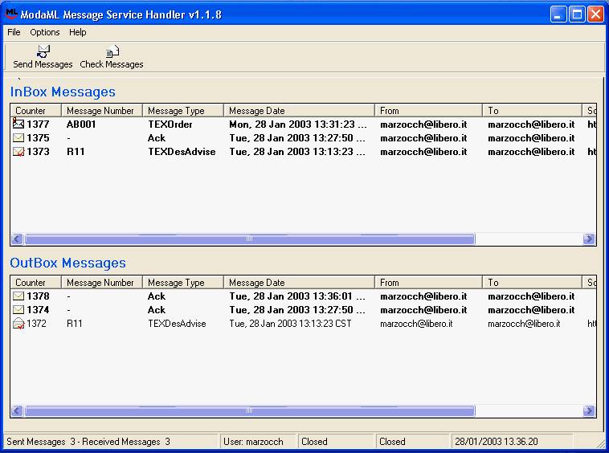Select InBox Ack type in row 1375

pyautogui.click(x=157, y=138)
